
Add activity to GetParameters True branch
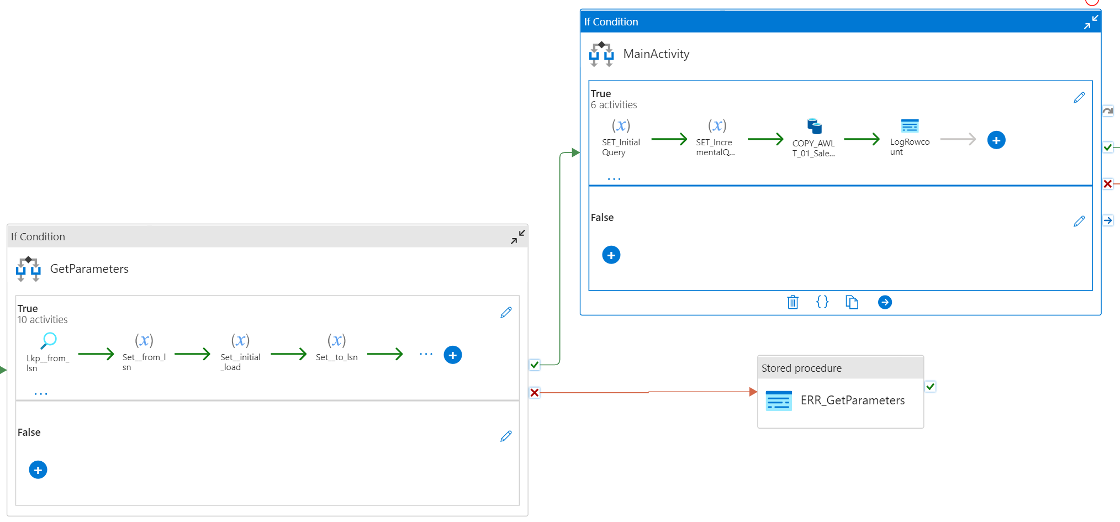click(453, 355)
